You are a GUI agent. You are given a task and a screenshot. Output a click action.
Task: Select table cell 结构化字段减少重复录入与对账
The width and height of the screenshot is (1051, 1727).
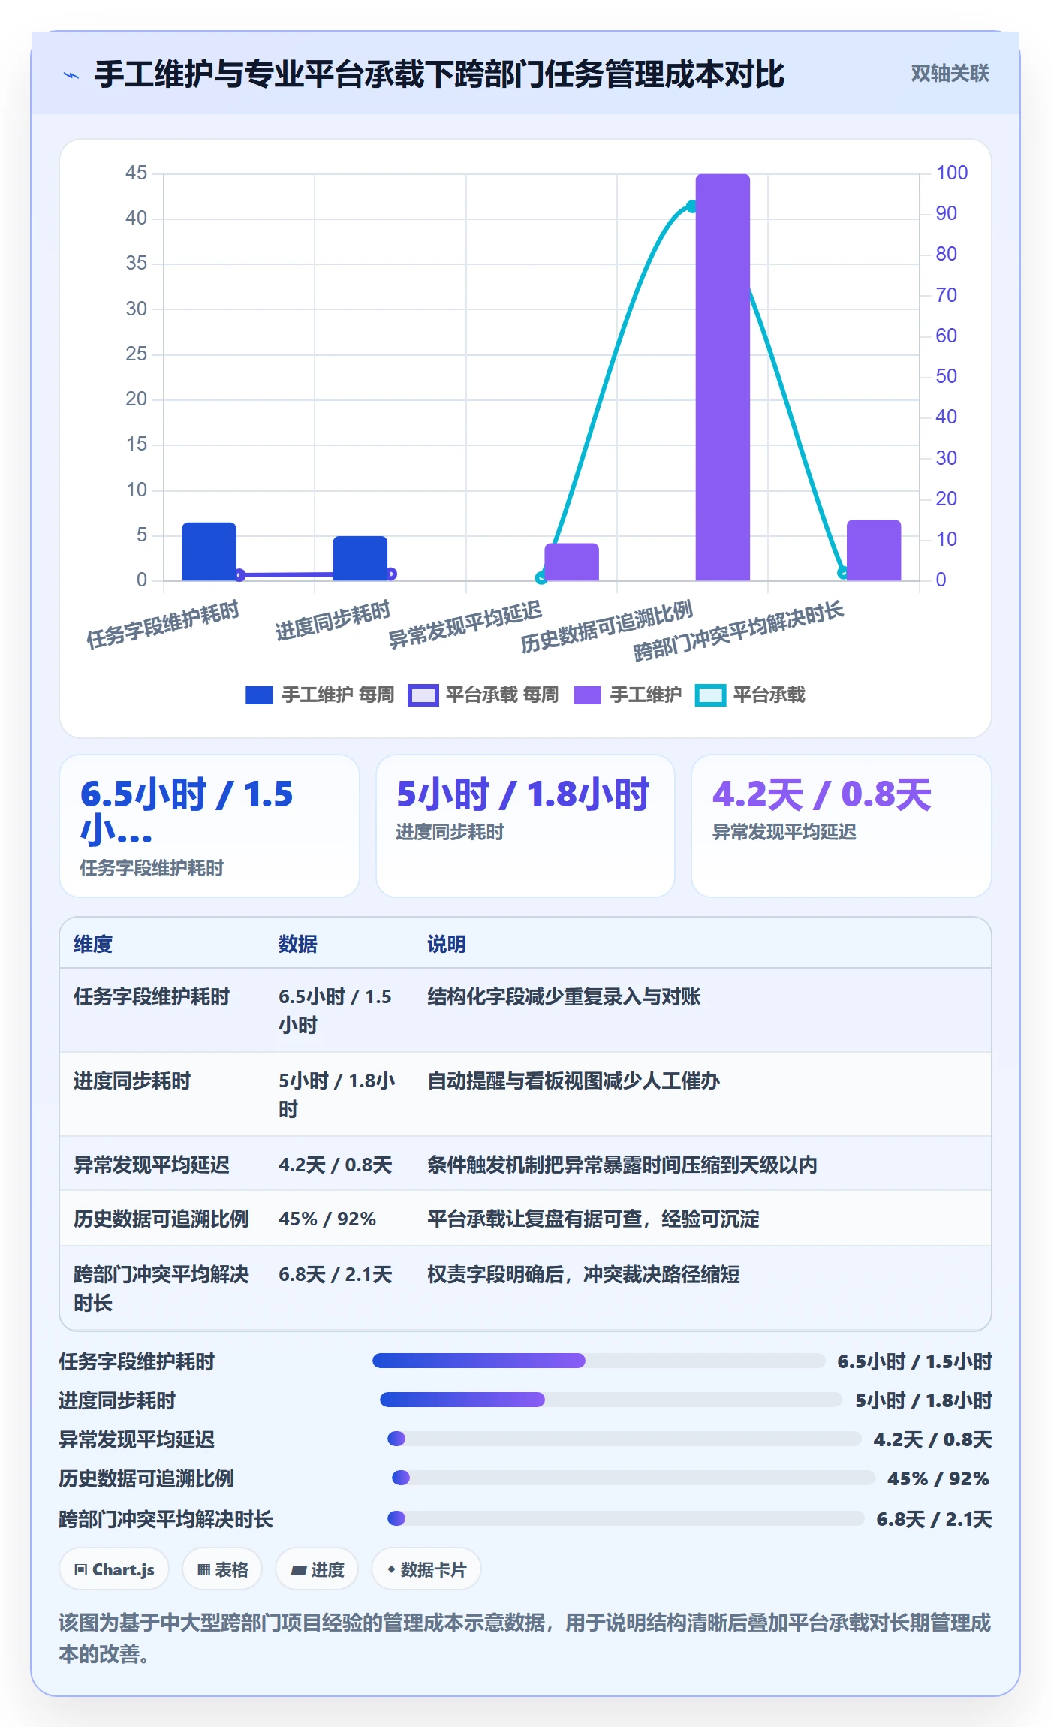(564, 996)
